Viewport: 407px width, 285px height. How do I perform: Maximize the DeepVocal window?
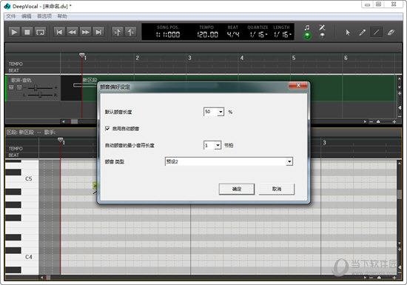click(x=378, y=4)
